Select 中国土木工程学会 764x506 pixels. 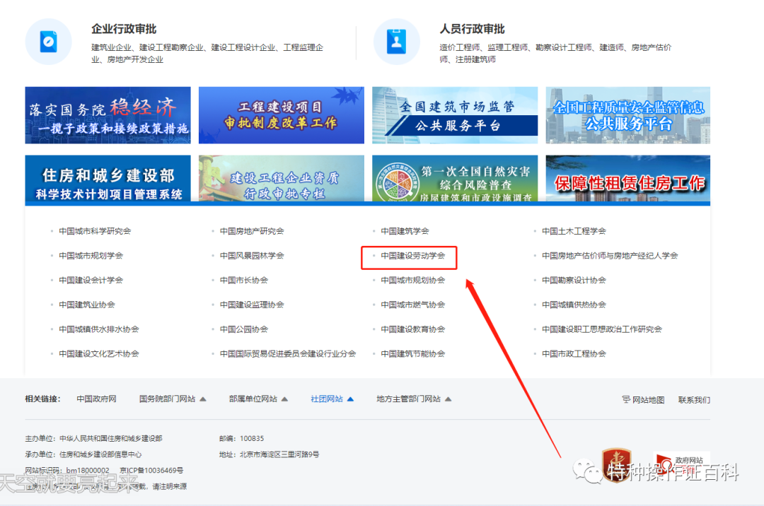[x=574, y=231]
